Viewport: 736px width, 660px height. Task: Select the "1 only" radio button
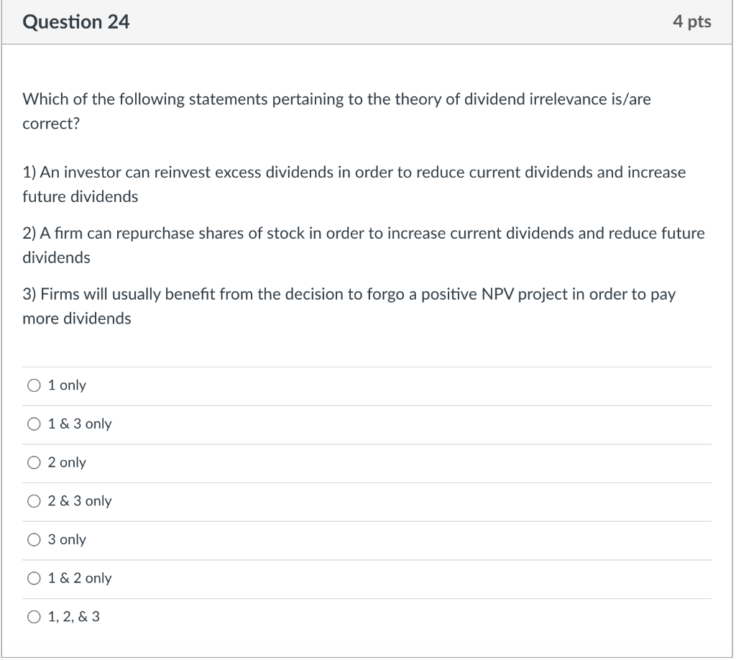[x=34, y=386]
